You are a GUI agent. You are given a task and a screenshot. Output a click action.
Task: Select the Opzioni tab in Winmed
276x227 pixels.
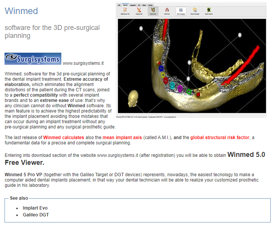pos(125,5)
